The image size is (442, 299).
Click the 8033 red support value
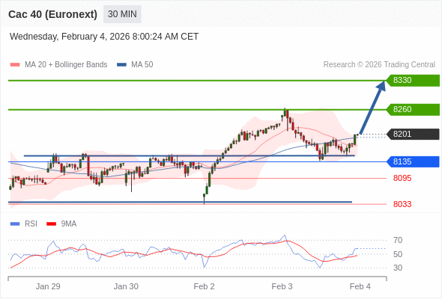[x=402, y=204]
